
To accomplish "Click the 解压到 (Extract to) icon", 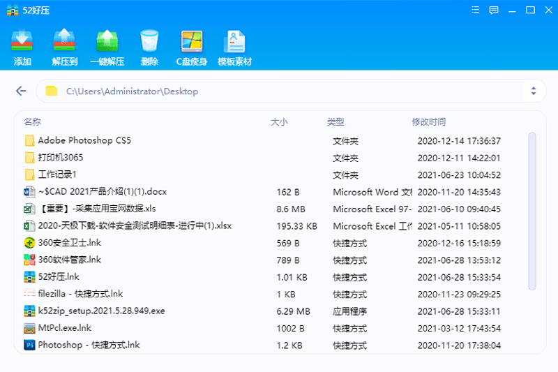I will point(64,43).
